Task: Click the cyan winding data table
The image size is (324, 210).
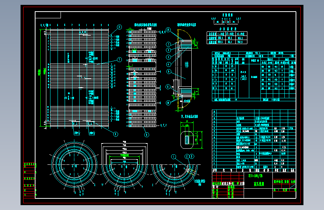Action: pyautogui.click(x=254, y=77)
